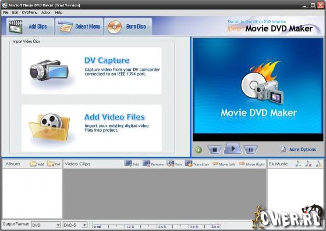Choose the DV Capture option

point(91,71)
